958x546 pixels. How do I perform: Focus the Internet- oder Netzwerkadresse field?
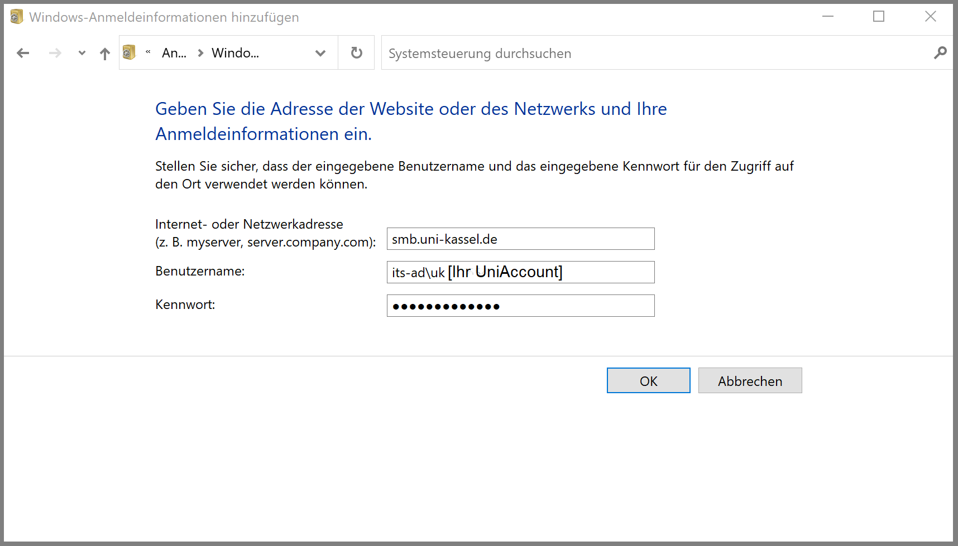[x=520, y=239]
